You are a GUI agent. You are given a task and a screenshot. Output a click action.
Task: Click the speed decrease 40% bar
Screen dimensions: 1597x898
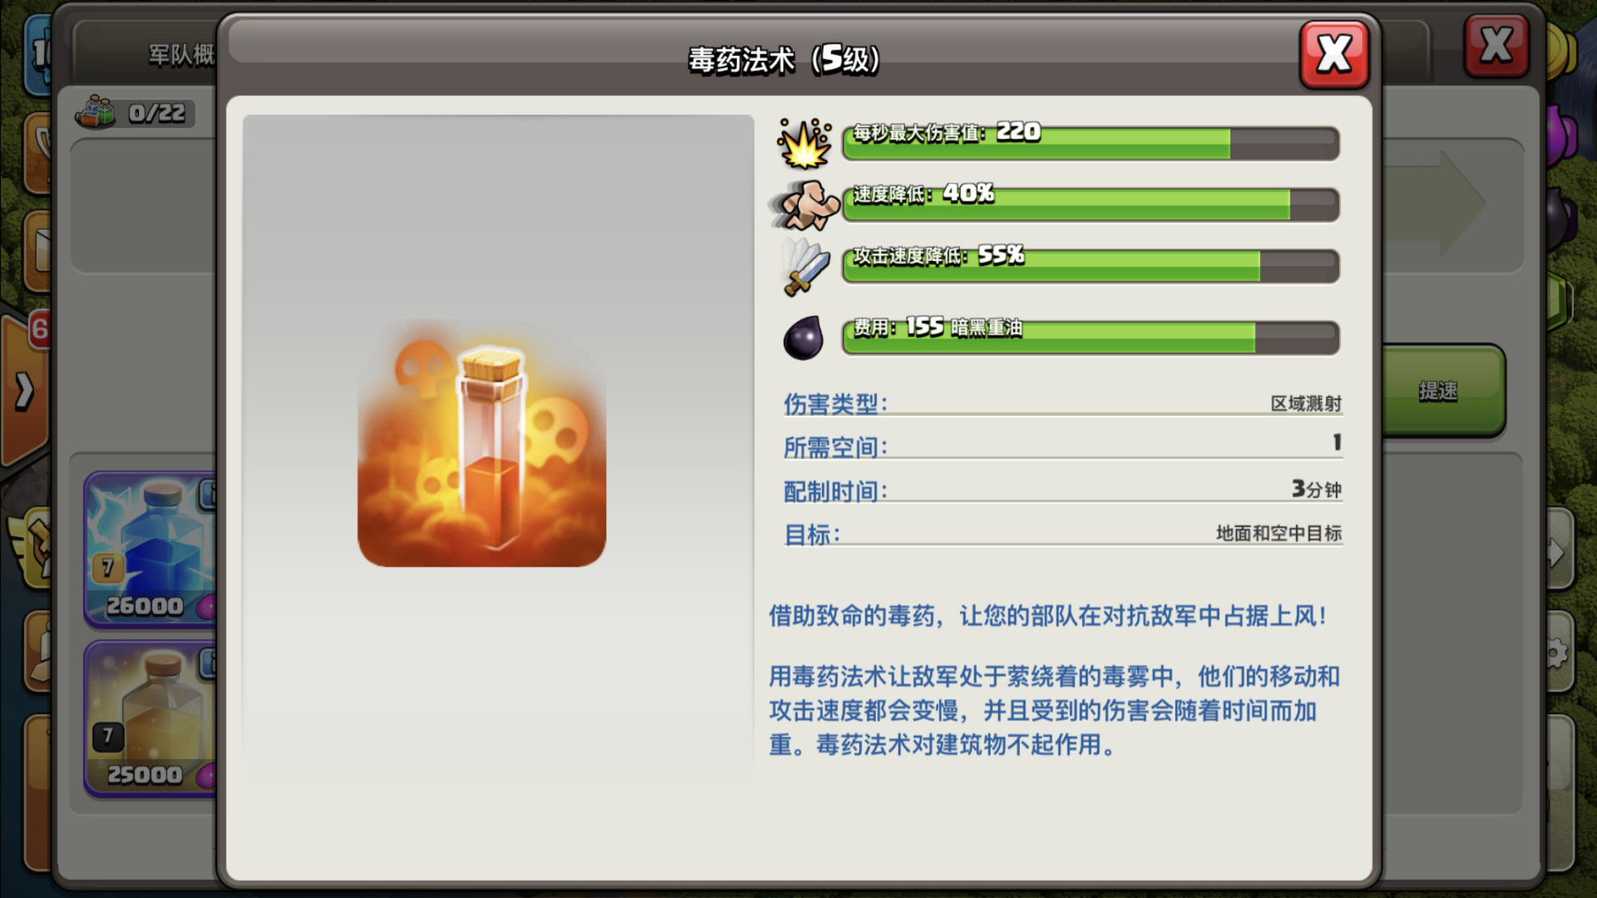click(1091, 204)
